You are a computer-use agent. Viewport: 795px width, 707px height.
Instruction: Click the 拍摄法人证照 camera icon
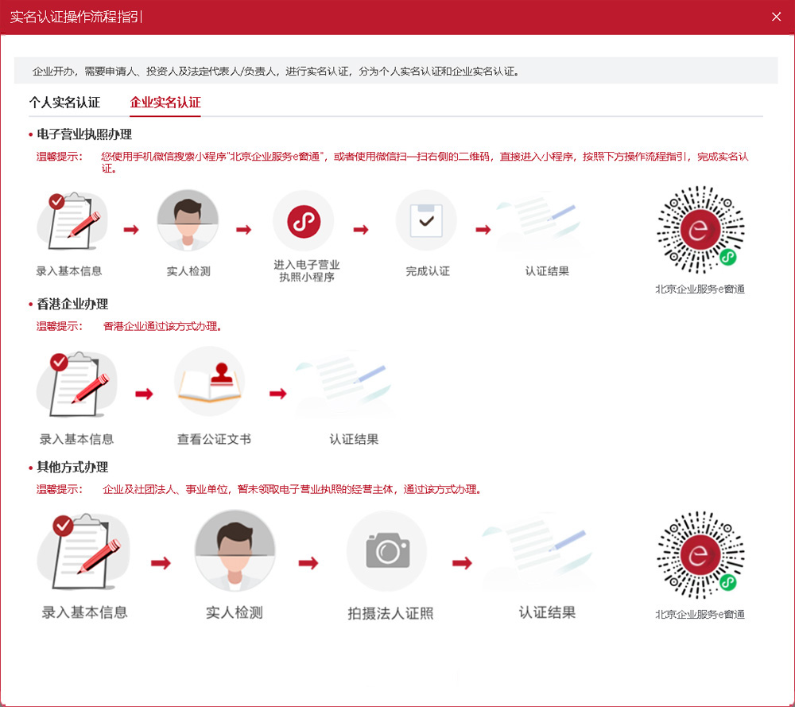(387, 551)
